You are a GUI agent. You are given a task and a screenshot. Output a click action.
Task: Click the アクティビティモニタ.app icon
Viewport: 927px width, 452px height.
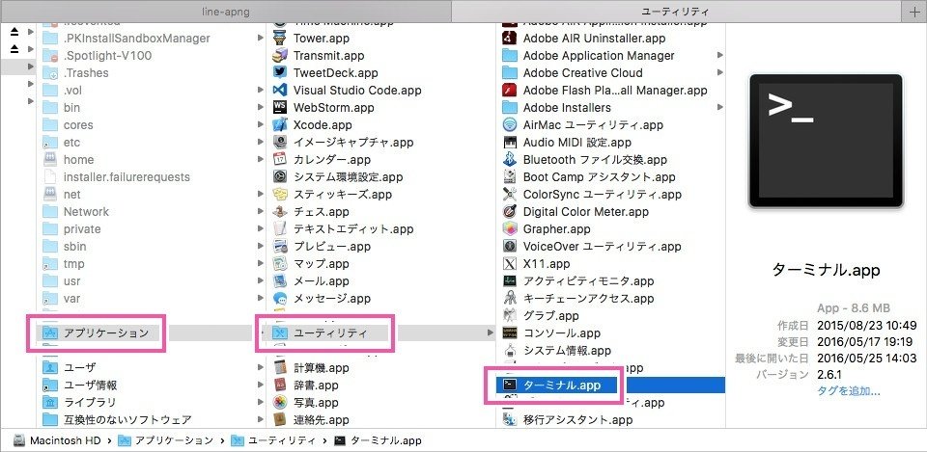pyautogui.click(x=509, y=280)
